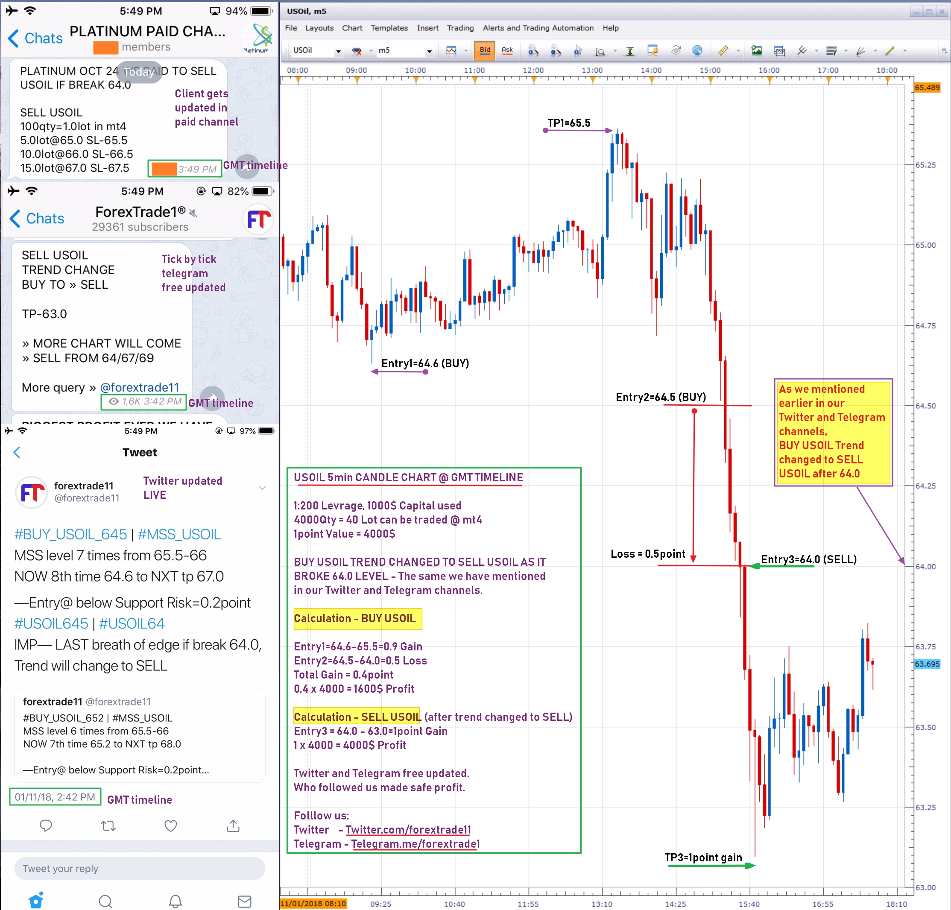Open the Insert menu
951x910 pixels.
[x=428, y=28]
